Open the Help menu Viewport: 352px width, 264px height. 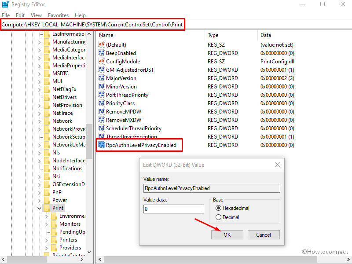pyautogui.click(x=80, y=15)
